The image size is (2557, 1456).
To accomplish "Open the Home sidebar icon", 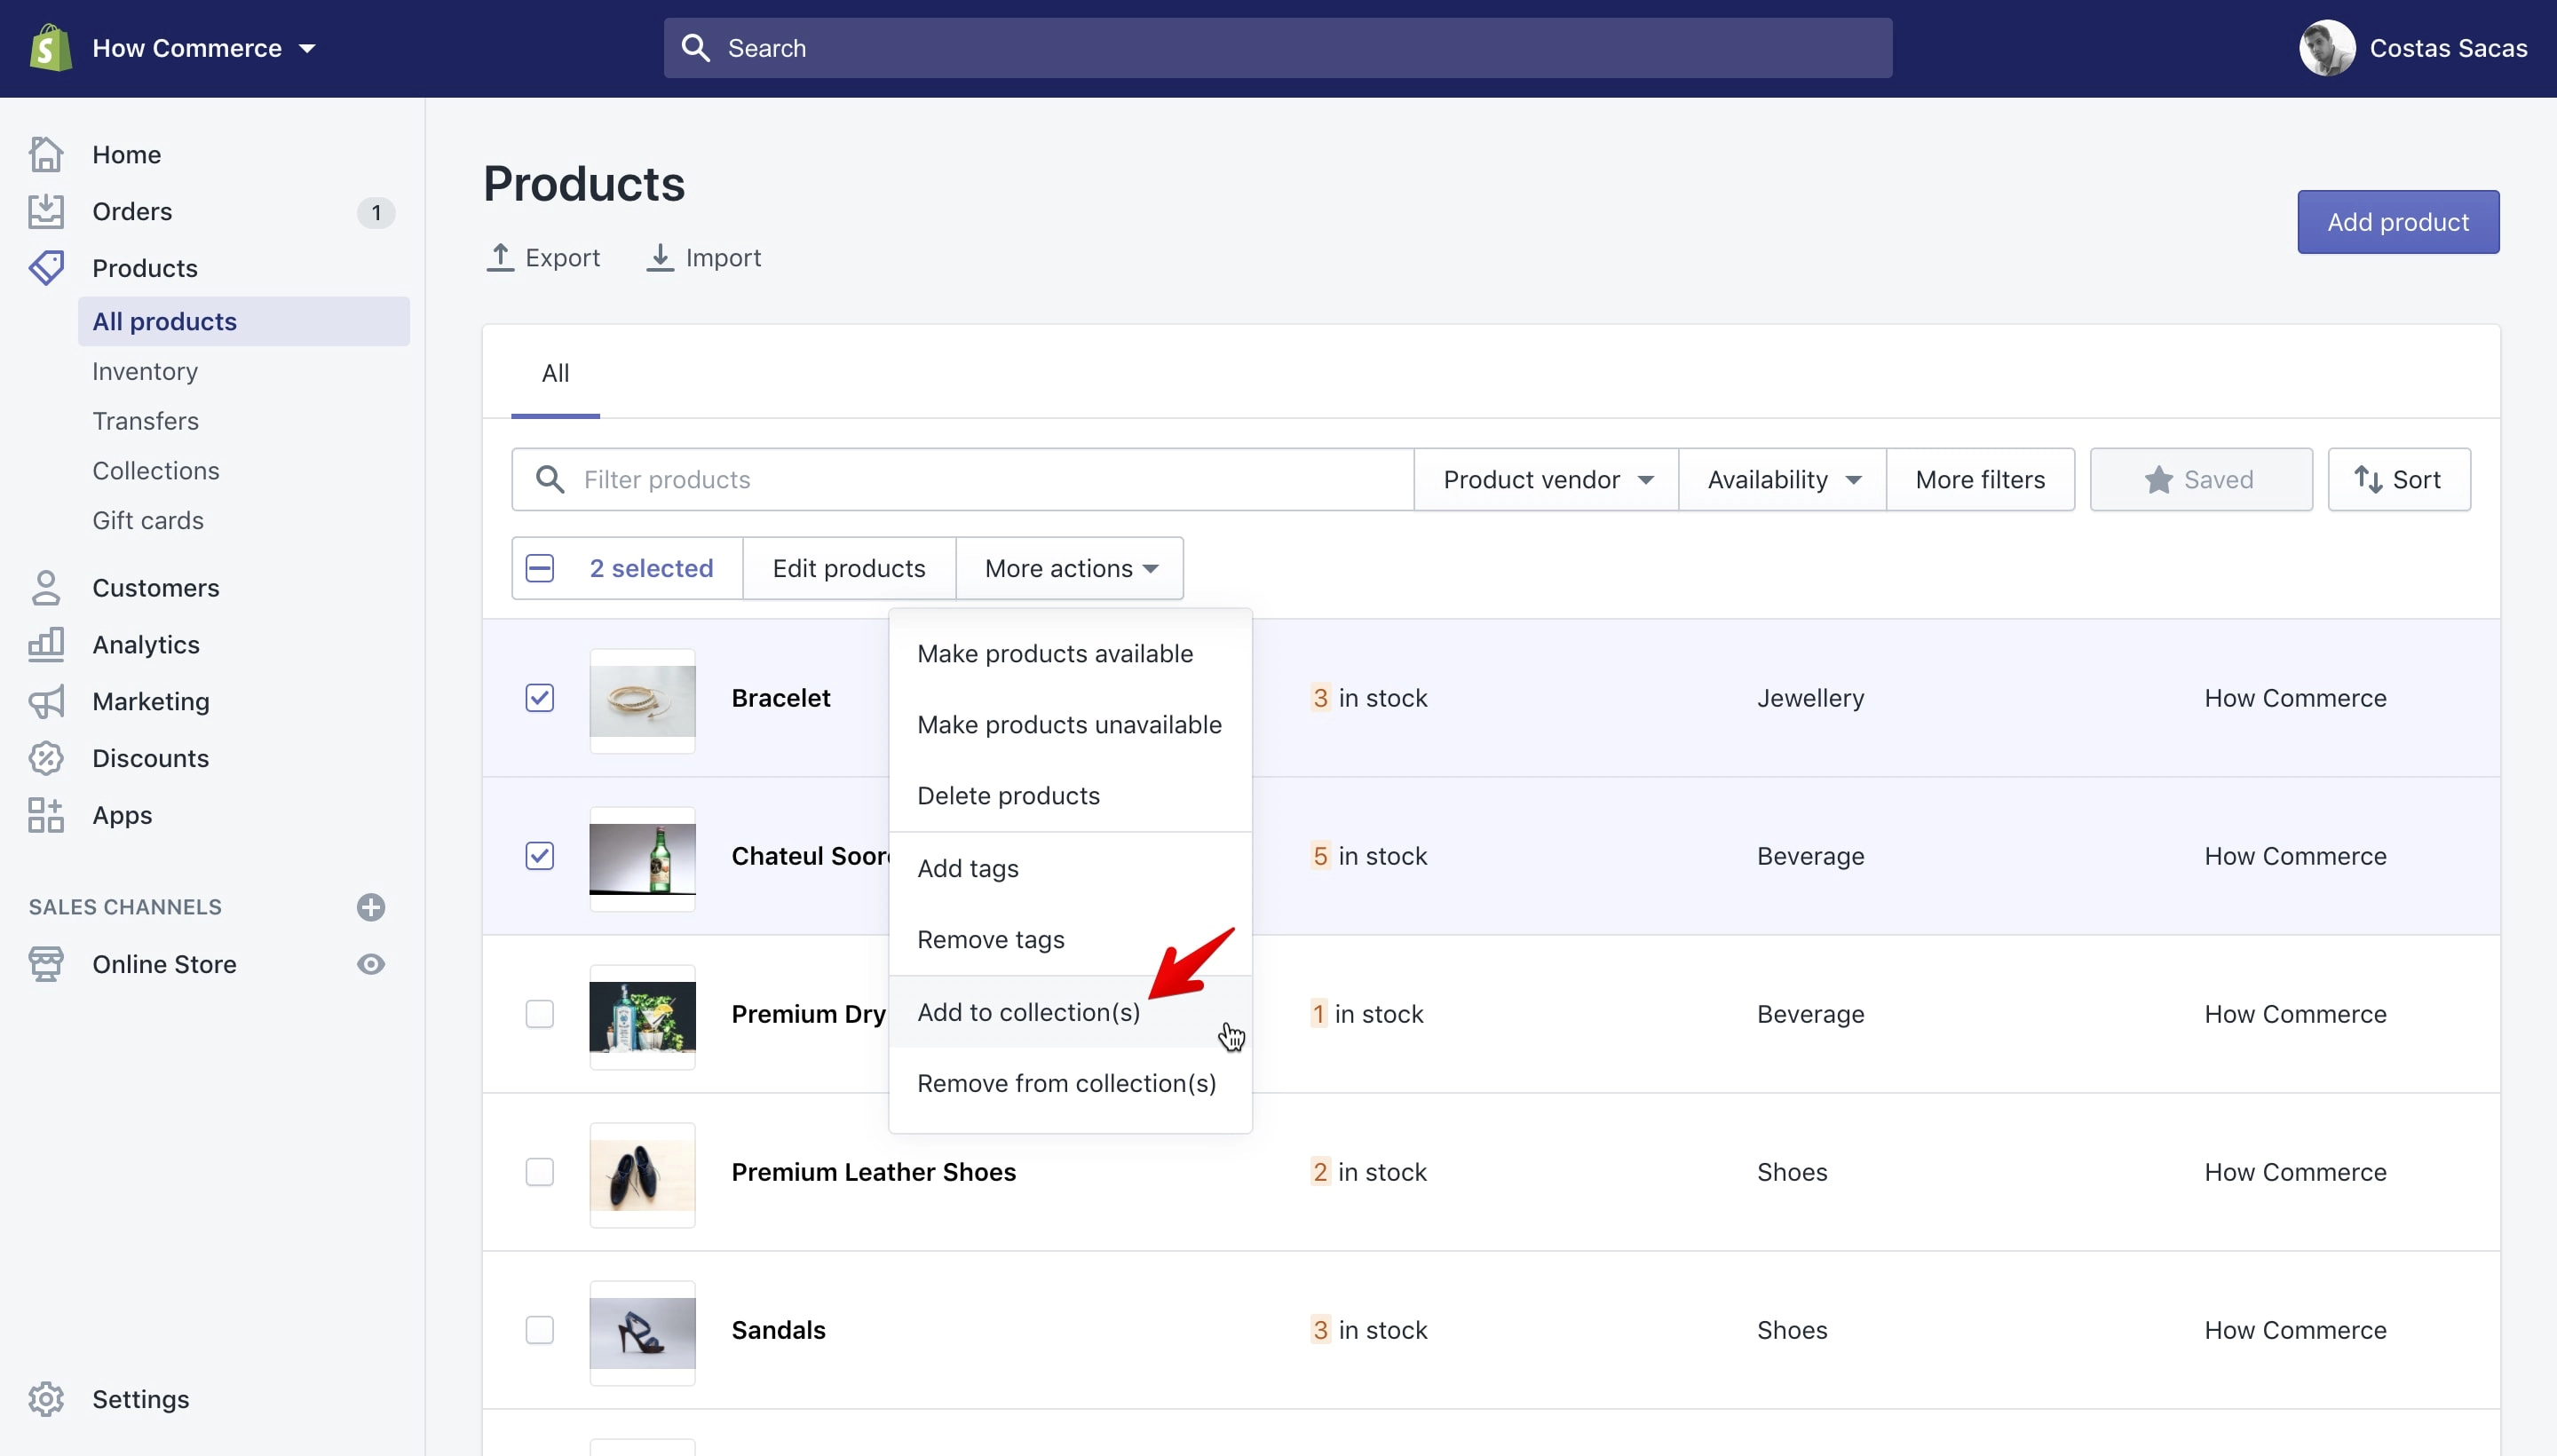I will pyautogui.click(x=46, y=154).
